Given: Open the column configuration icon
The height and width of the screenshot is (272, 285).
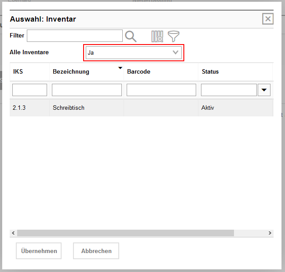Looking at the screenshot, I should tap(157, 36).
